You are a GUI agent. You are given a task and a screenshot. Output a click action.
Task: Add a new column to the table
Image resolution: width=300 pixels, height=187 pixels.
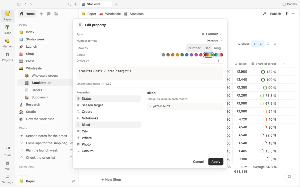(x=284, y=64)
